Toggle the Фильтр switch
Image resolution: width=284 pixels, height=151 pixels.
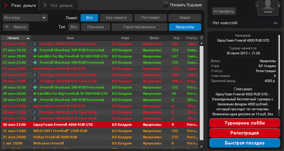pyautogui.click(x=7, y=27)
